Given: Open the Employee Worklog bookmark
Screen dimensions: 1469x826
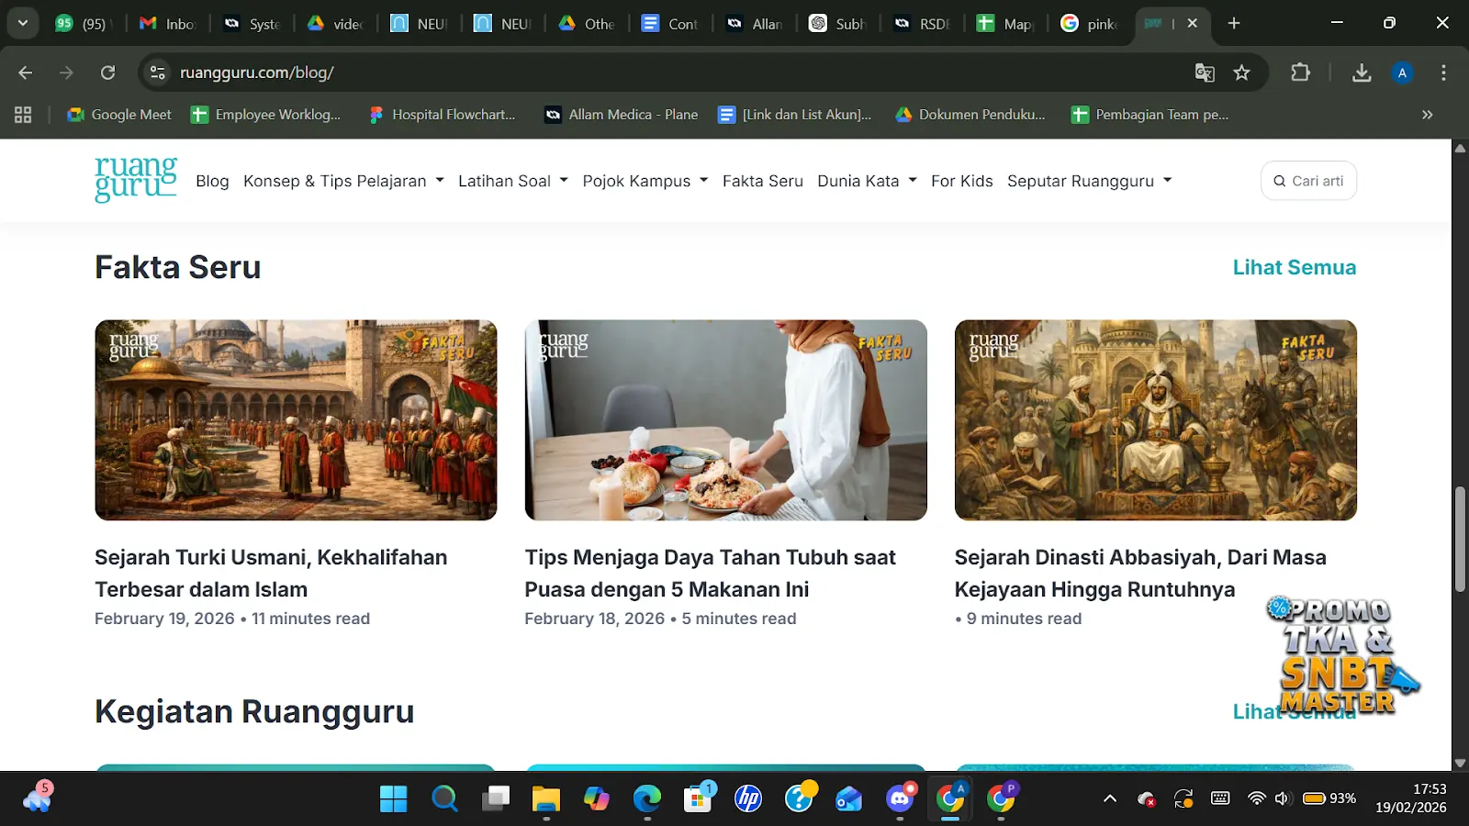Looking at the screenshot, I should pyautogui.click(x=265, y=115).
